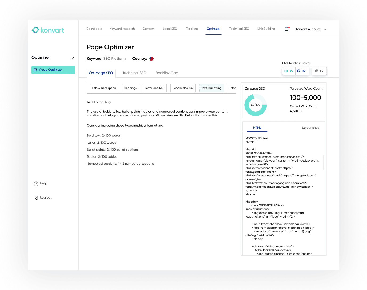This screenshot has height=290, width=367.
Task: Select Page Optimizer in the sidebar
Action: click(53, 70)
